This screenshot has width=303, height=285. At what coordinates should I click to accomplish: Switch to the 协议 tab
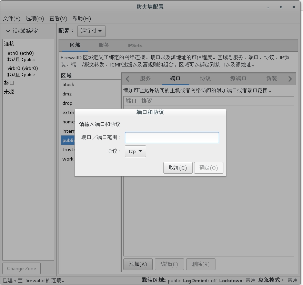point(205,79)
